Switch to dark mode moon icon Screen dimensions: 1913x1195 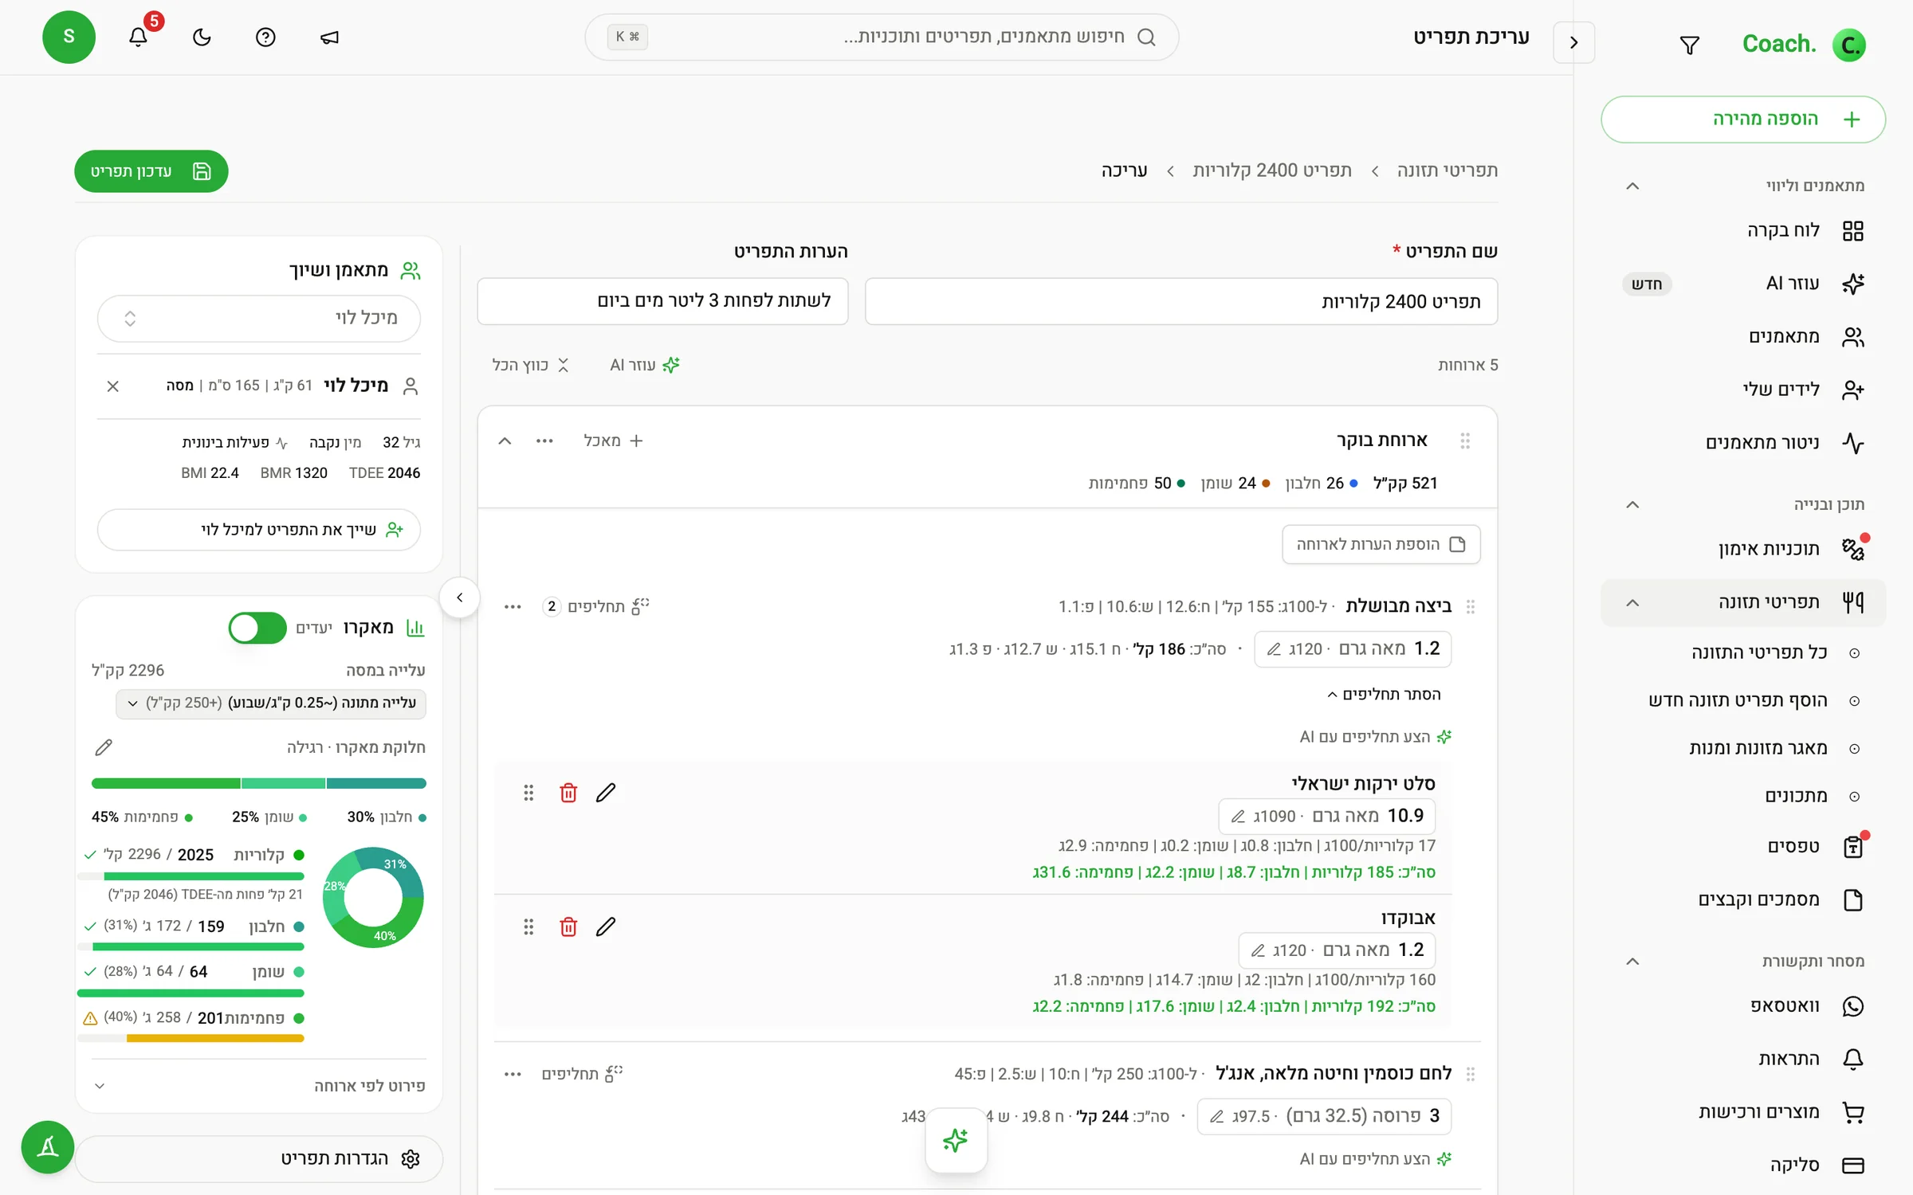[202, 37]
